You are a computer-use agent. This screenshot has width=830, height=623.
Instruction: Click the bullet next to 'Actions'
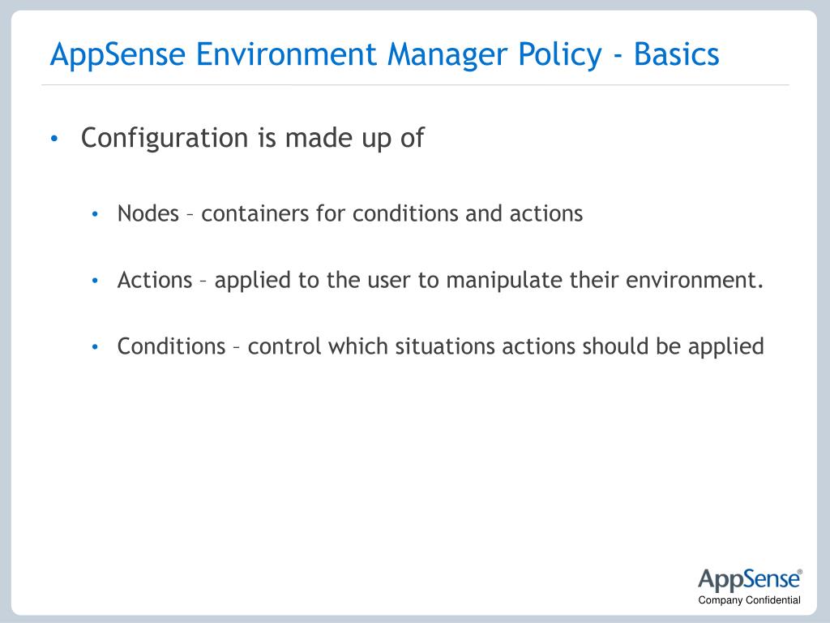(96, 280)
